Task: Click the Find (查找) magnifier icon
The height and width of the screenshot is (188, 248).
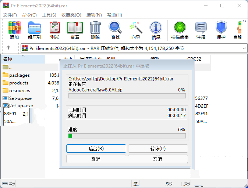Action: pos(115,28)
